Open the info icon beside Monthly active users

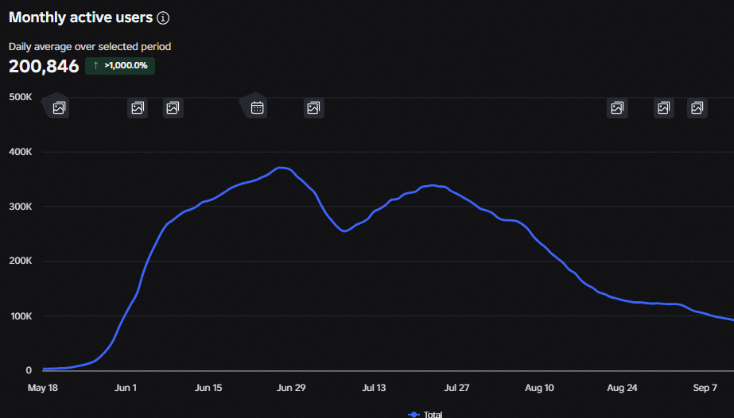[163, 18]
